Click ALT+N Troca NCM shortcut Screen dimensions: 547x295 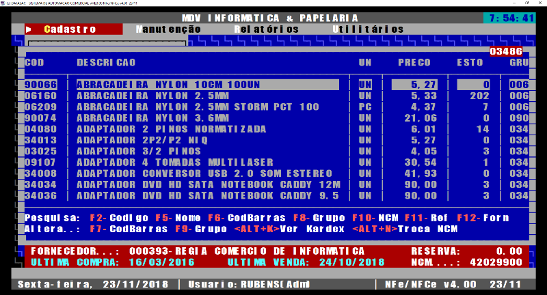coord(405,229)
